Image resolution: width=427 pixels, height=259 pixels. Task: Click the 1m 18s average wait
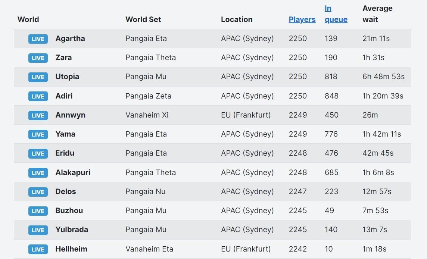pos(374,249)
